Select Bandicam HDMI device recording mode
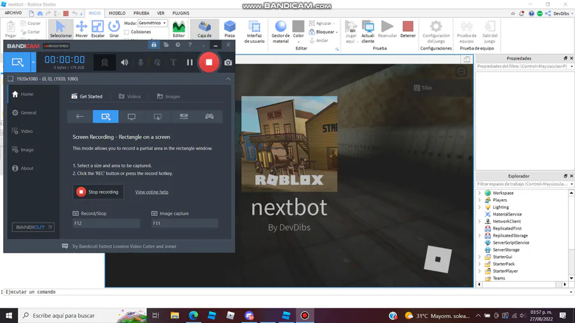Viewport: 575px width, 323px height. (184, 116)
